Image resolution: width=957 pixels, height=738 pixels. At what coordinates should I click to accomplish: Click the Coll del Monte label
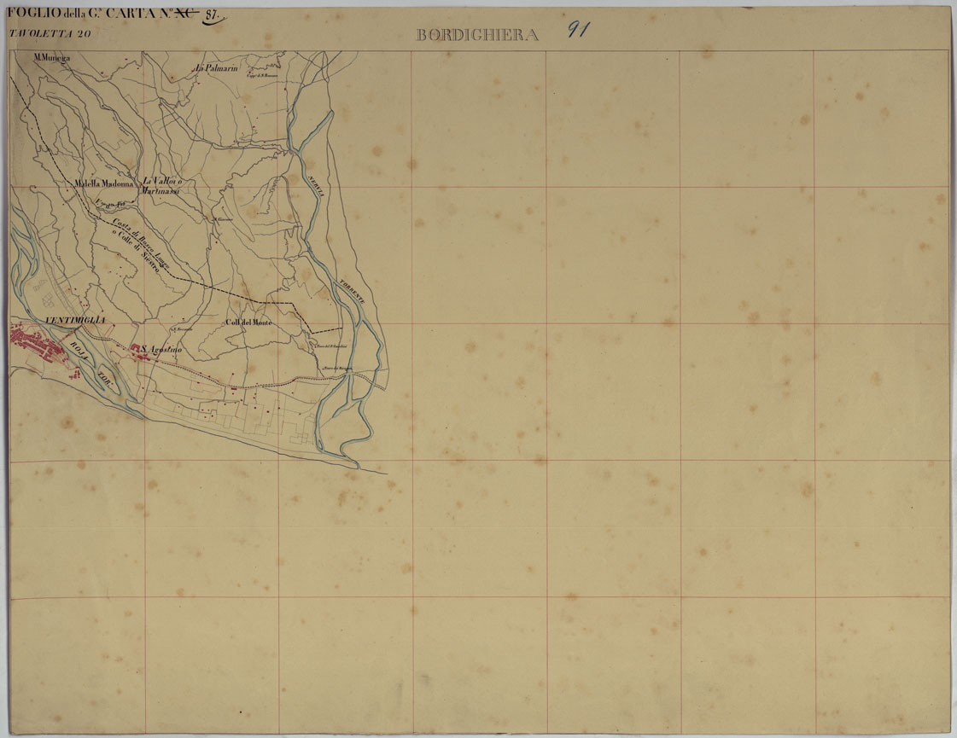click(x=249, y=323)
